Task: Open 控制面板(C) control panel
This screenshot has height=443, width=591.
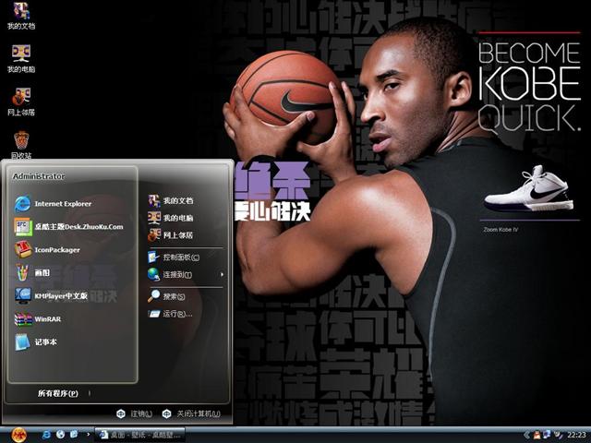Action: coord(174,257)
